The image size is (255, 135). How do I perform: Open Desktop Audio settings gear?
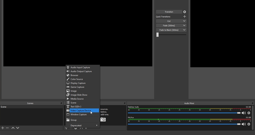coord(249,113)
